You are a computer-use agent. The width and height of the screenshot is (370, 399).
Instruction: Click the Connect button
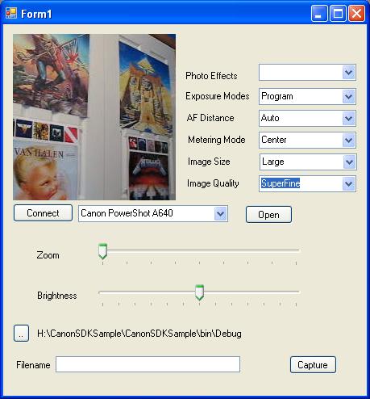[43, 213]
